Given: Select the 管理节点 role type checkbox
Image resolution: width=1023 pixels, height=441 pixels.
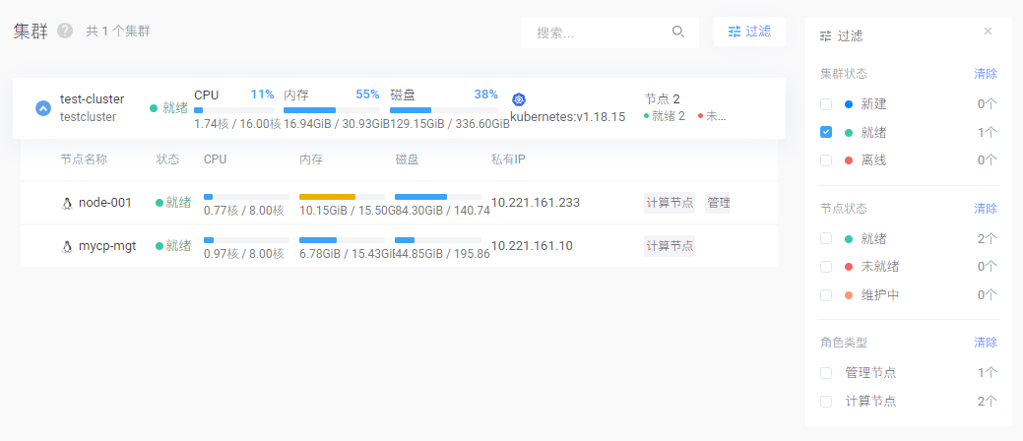Looking at the screenshot, I should [x=826, y=373].
